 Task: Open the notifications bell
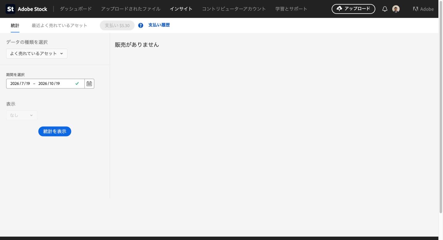[385, 9]
